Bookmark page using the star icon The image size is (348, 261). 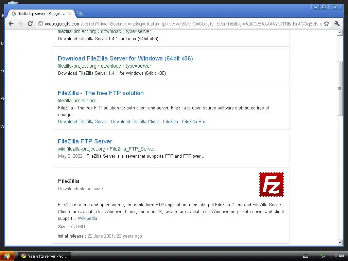[x=326, y=23]
